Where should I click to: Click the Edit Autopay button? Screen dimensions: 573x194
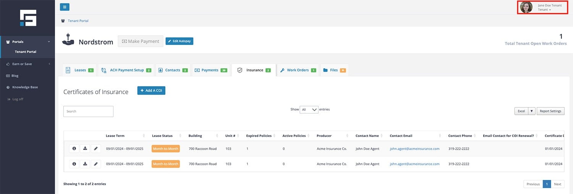point(179,41)
